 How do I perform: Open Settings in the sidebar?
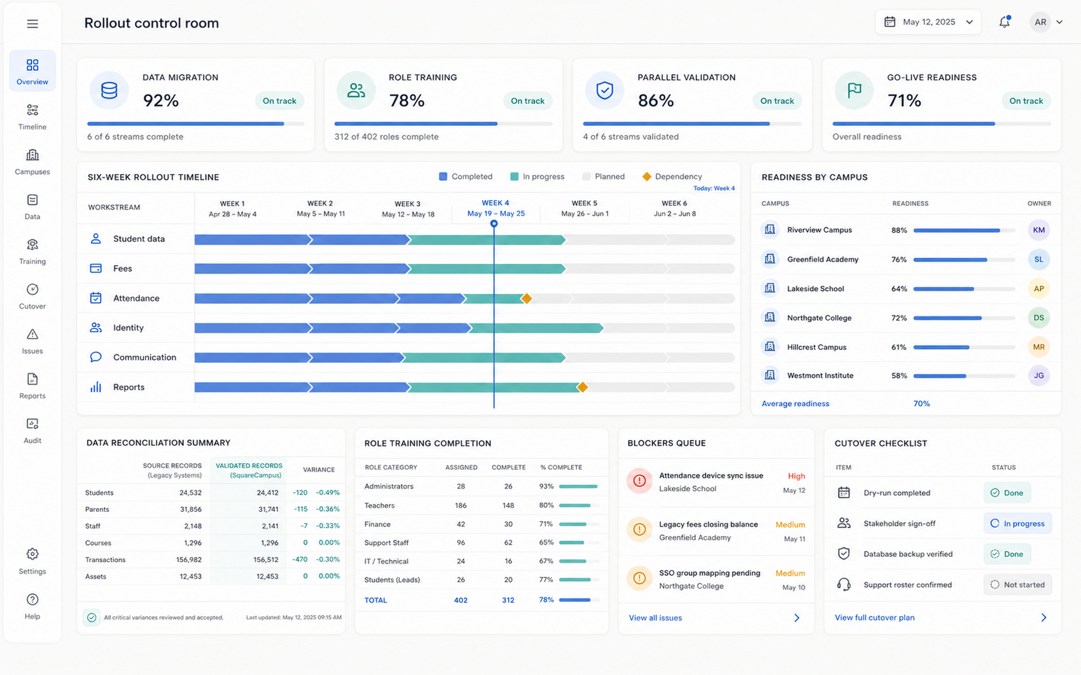click(x=32, y=561)
